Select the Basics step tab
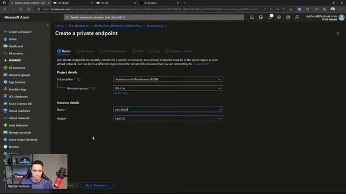The image size is (346, 194). (x=64, y=51)
